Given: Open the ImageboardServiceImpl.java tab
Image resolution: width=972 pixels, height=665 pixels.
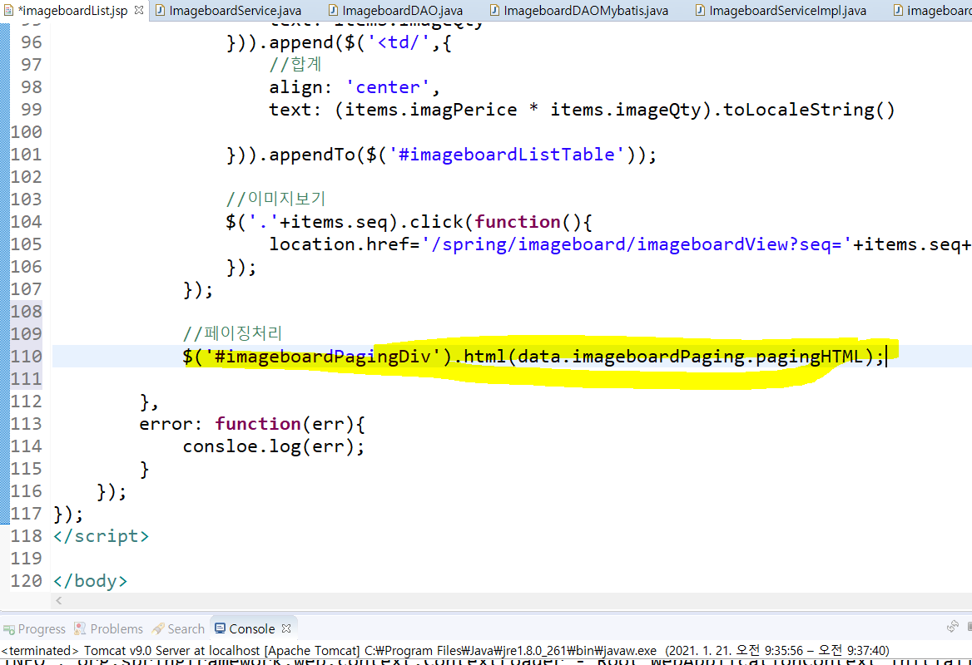Looking at the screenshot, I should 787,11.
